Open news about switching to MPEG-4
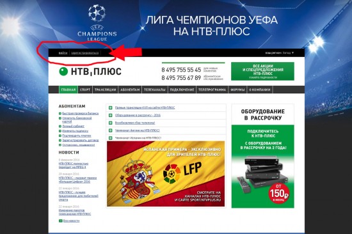This screenshot has width=352, height=234. point(74,166)
